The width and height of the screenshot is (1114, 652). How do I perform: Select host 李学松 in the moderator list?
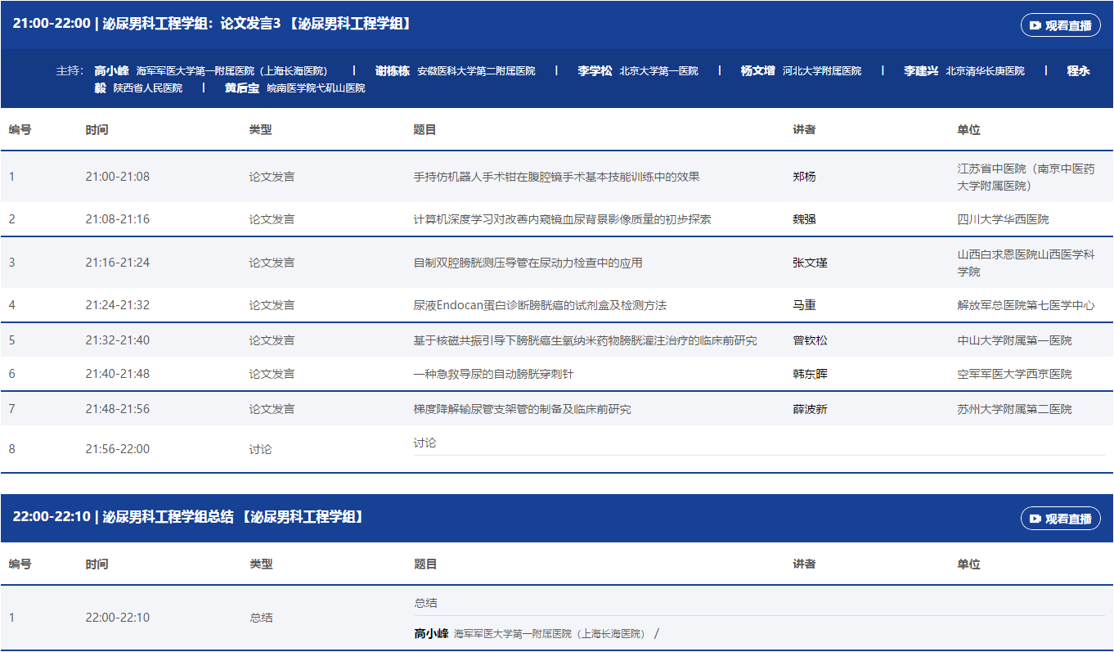(595, 71)
